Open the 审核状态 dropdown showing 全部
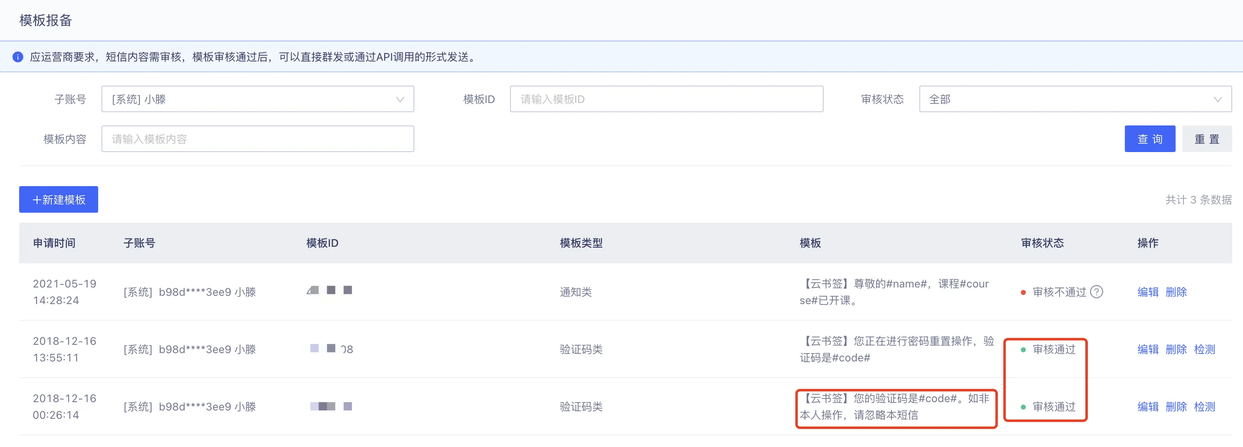 1075,99
